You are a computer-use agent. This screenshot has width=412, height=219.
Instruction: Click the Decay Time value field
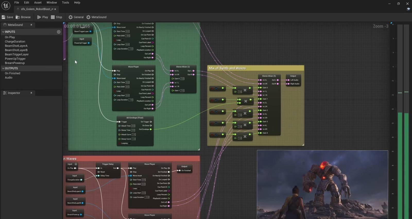[133, 130]
